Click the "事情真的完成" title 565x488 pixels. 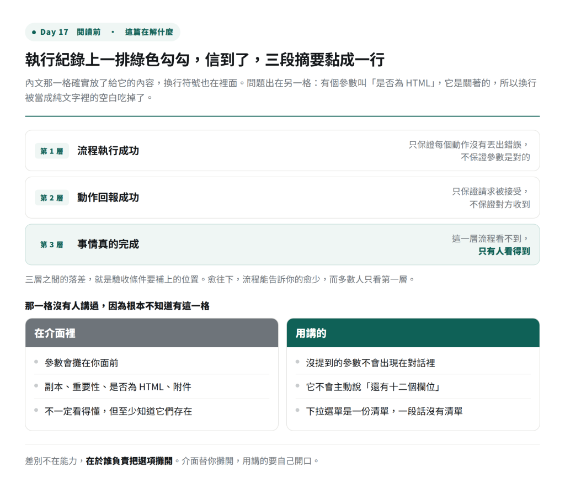pyautogui.click(x=108, y=245)
